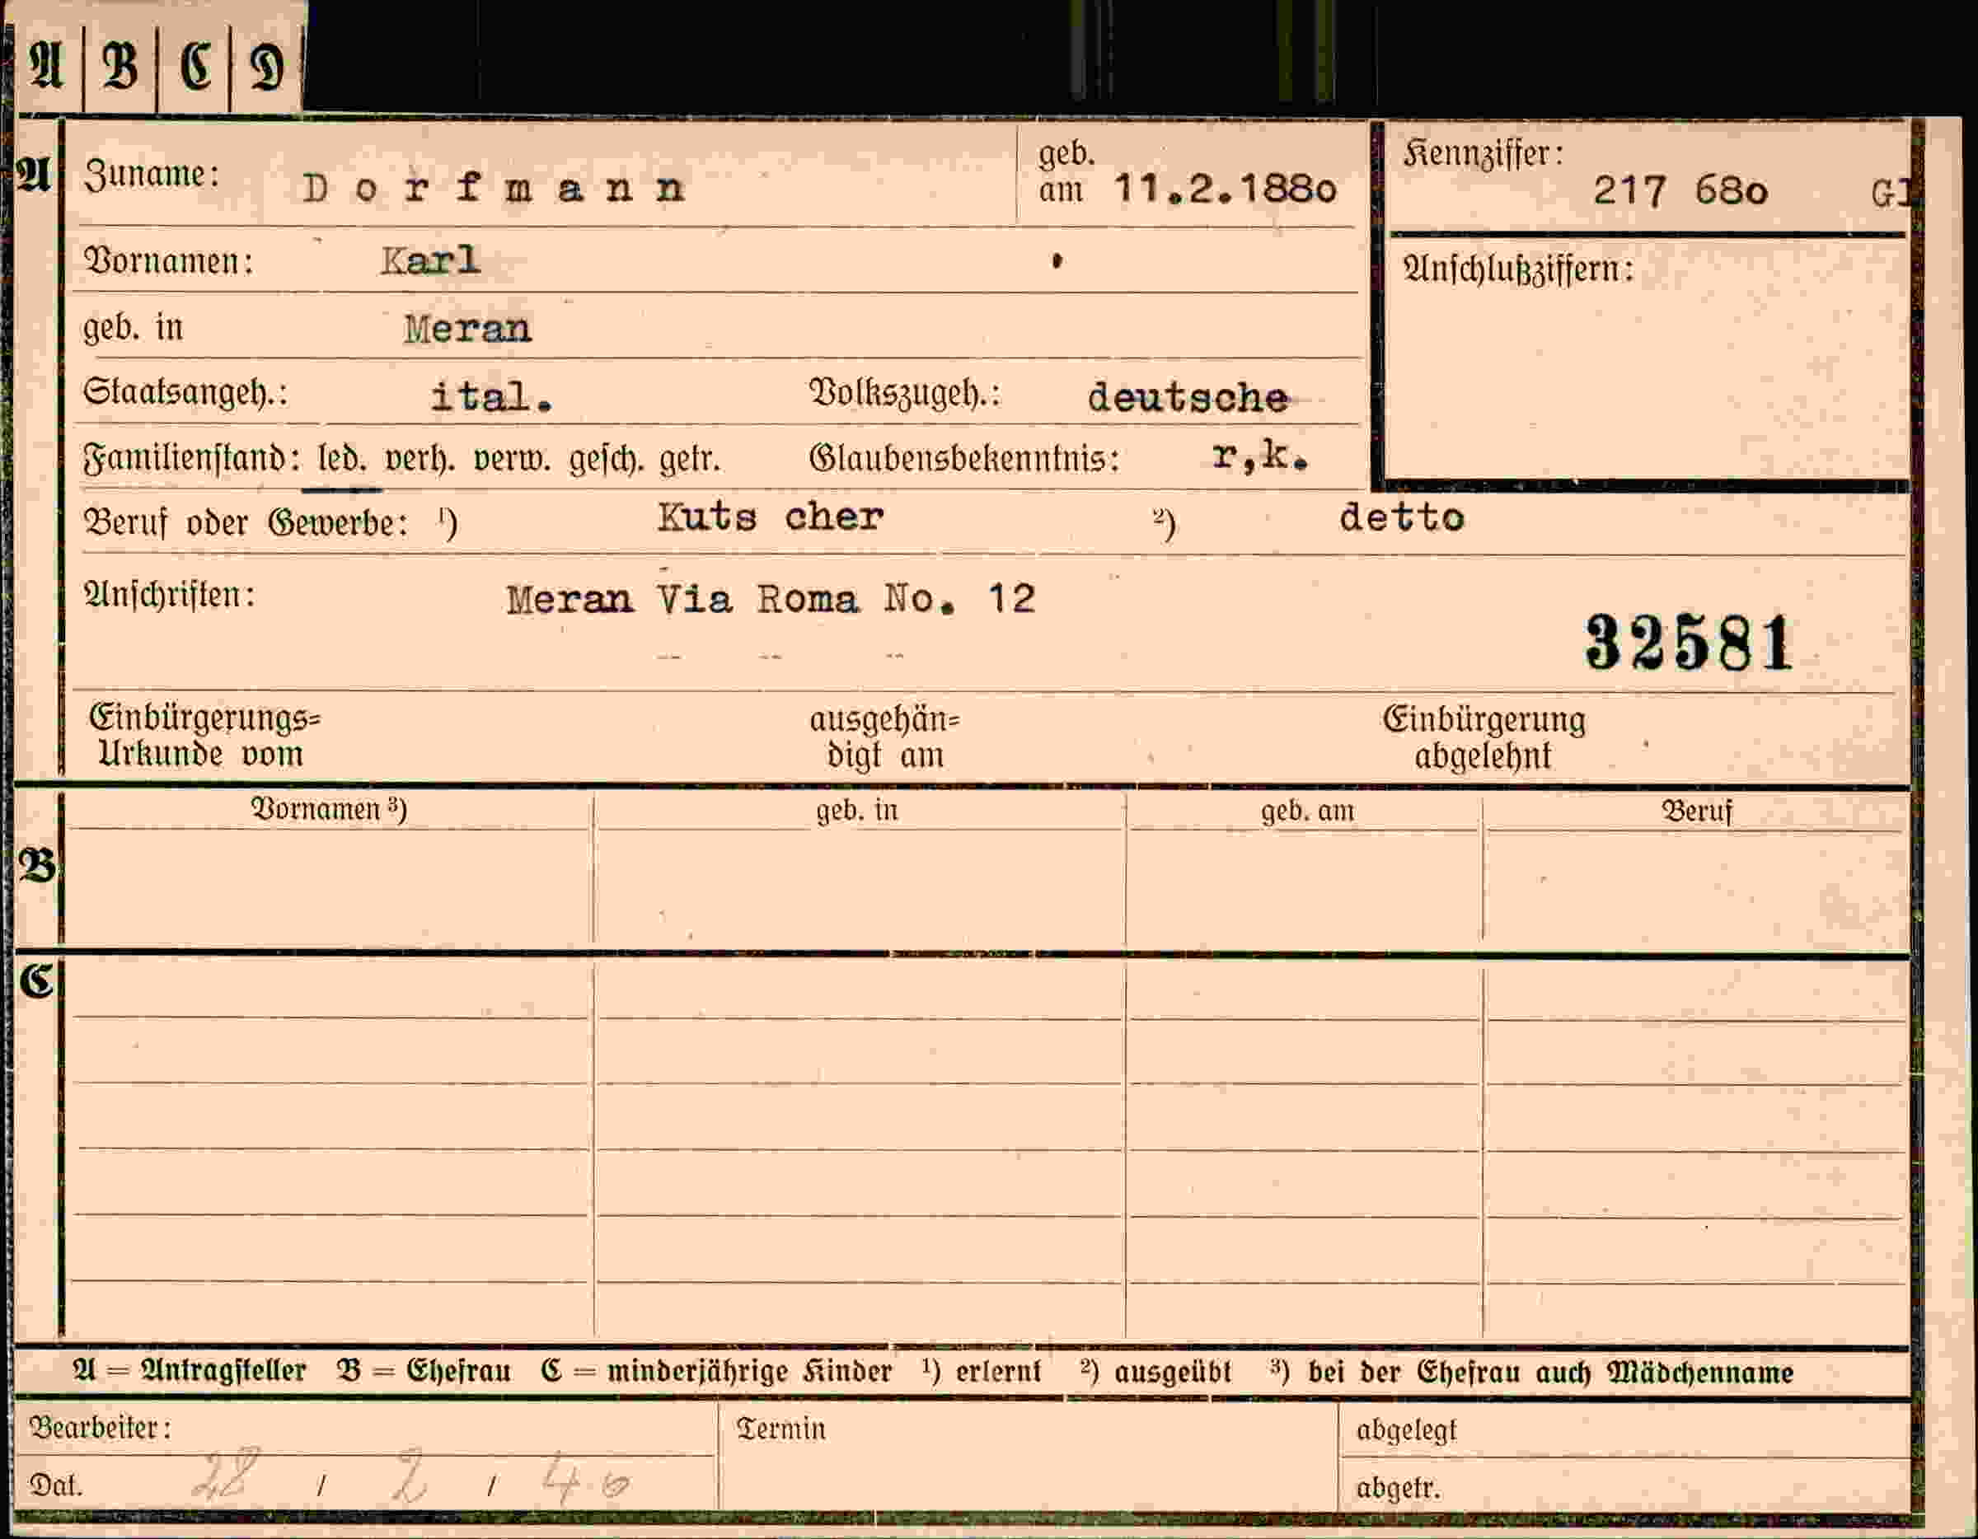Screen dimensions: 1978x1539
Task: Click the practiced profession 'detto'
Action: coord(1401,518)
